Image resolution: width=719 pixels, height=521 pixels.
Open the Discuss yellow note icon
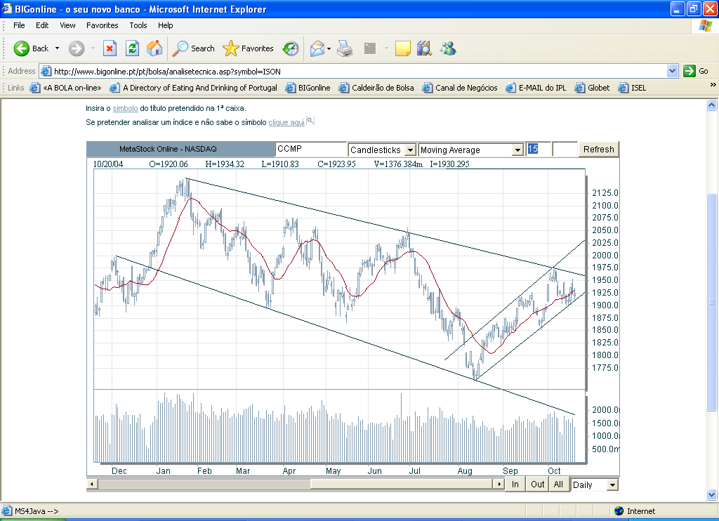click(x=402, y=48)
